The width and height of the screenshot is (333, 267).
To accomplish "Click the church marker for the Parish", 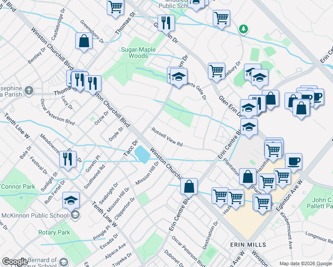I will [29, 91].
